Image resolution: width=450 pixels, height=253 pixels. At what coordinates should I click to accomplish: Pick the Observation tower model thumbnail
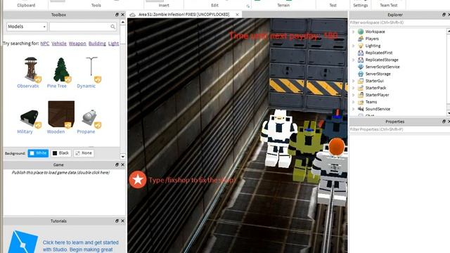31,69
